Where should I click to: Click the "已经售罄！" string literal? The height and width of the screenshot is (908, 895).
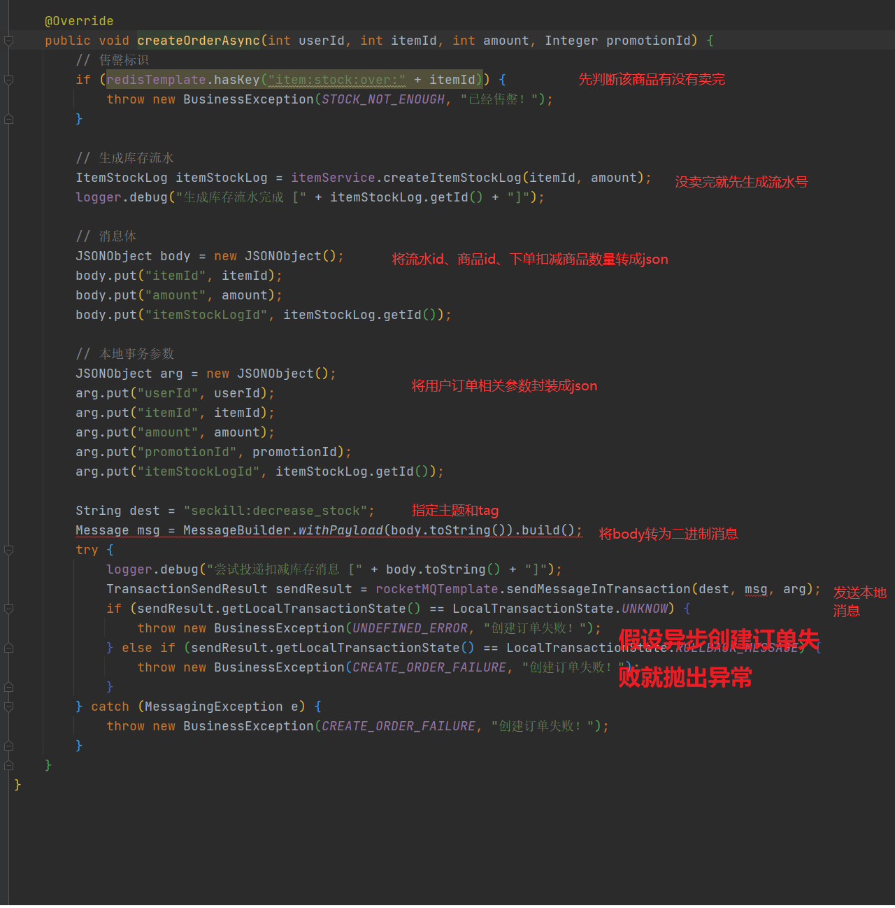pyautogui.click(x=499, y=99)
